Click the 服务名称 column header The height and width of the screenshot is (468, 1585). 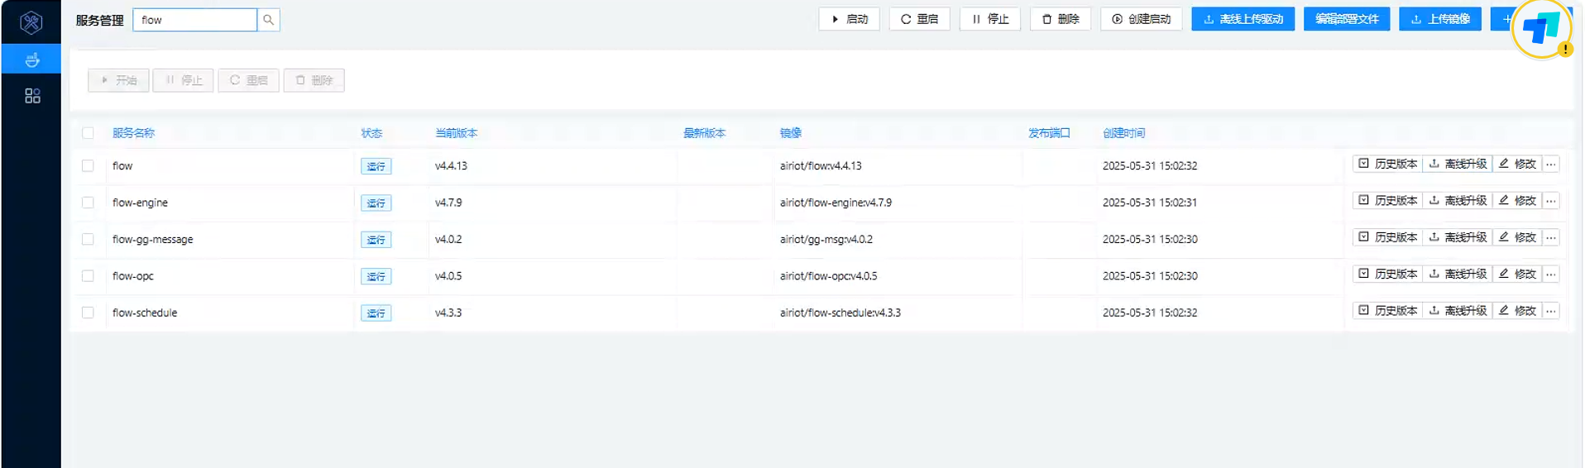tap(133, 133)
